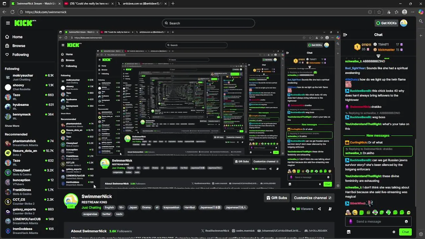Click the green Chat send button

tap(405, 232)
